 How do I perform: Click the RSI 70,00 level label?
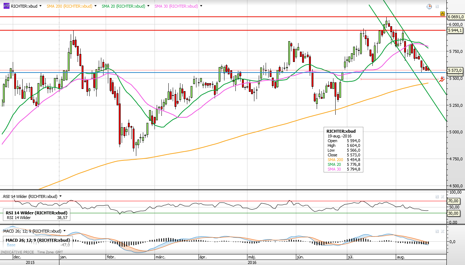pyautogui.click(x=454, y=201)
